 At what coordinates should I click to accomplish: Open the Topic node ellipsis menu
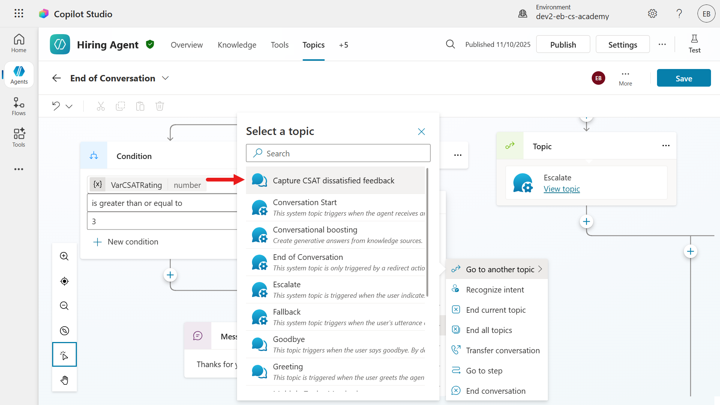point(666,146)
